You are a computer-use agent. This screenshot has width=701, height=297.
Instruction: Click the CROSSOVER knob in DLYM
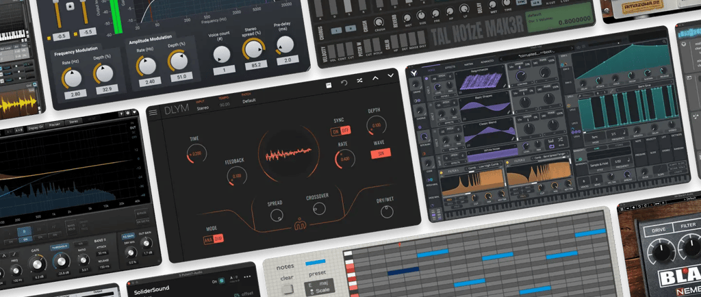point(319,207)
